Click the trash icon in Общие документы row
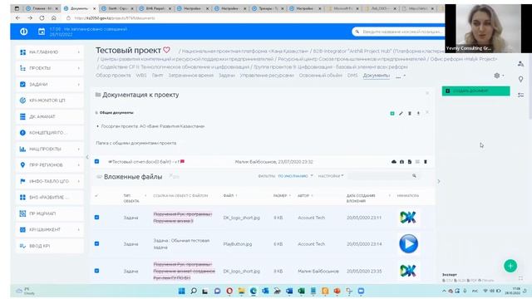The height and width of the screenshot is (299, 532). [x=410, y=113]
